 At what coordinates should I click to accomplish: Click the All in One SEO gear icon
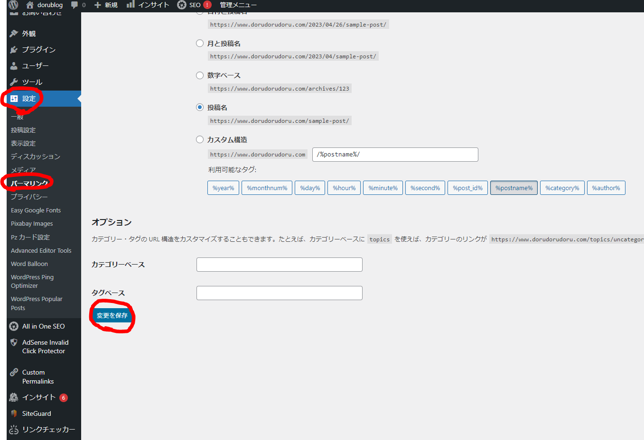coord(14,326)
